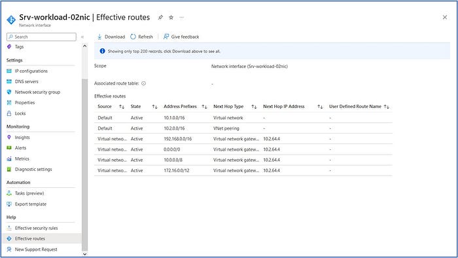
Task: Click the Locks padlock icon
Action: (x=9, y=113)
